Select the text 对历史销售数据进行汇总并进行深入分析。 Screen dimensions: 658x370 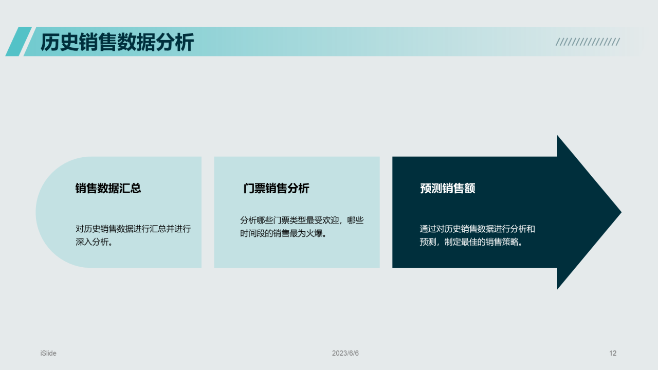(x=133, y=235)
